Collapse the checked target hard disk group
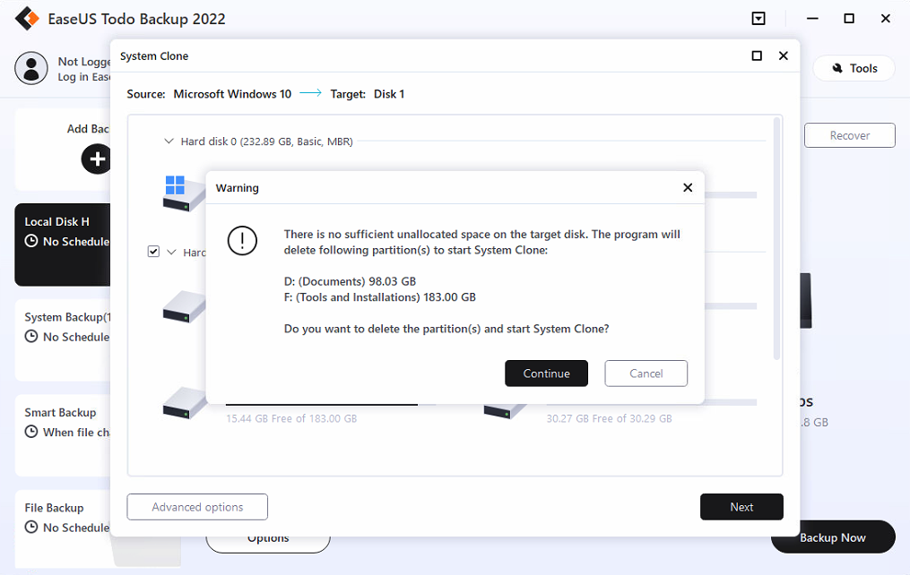 coord(171,253)
